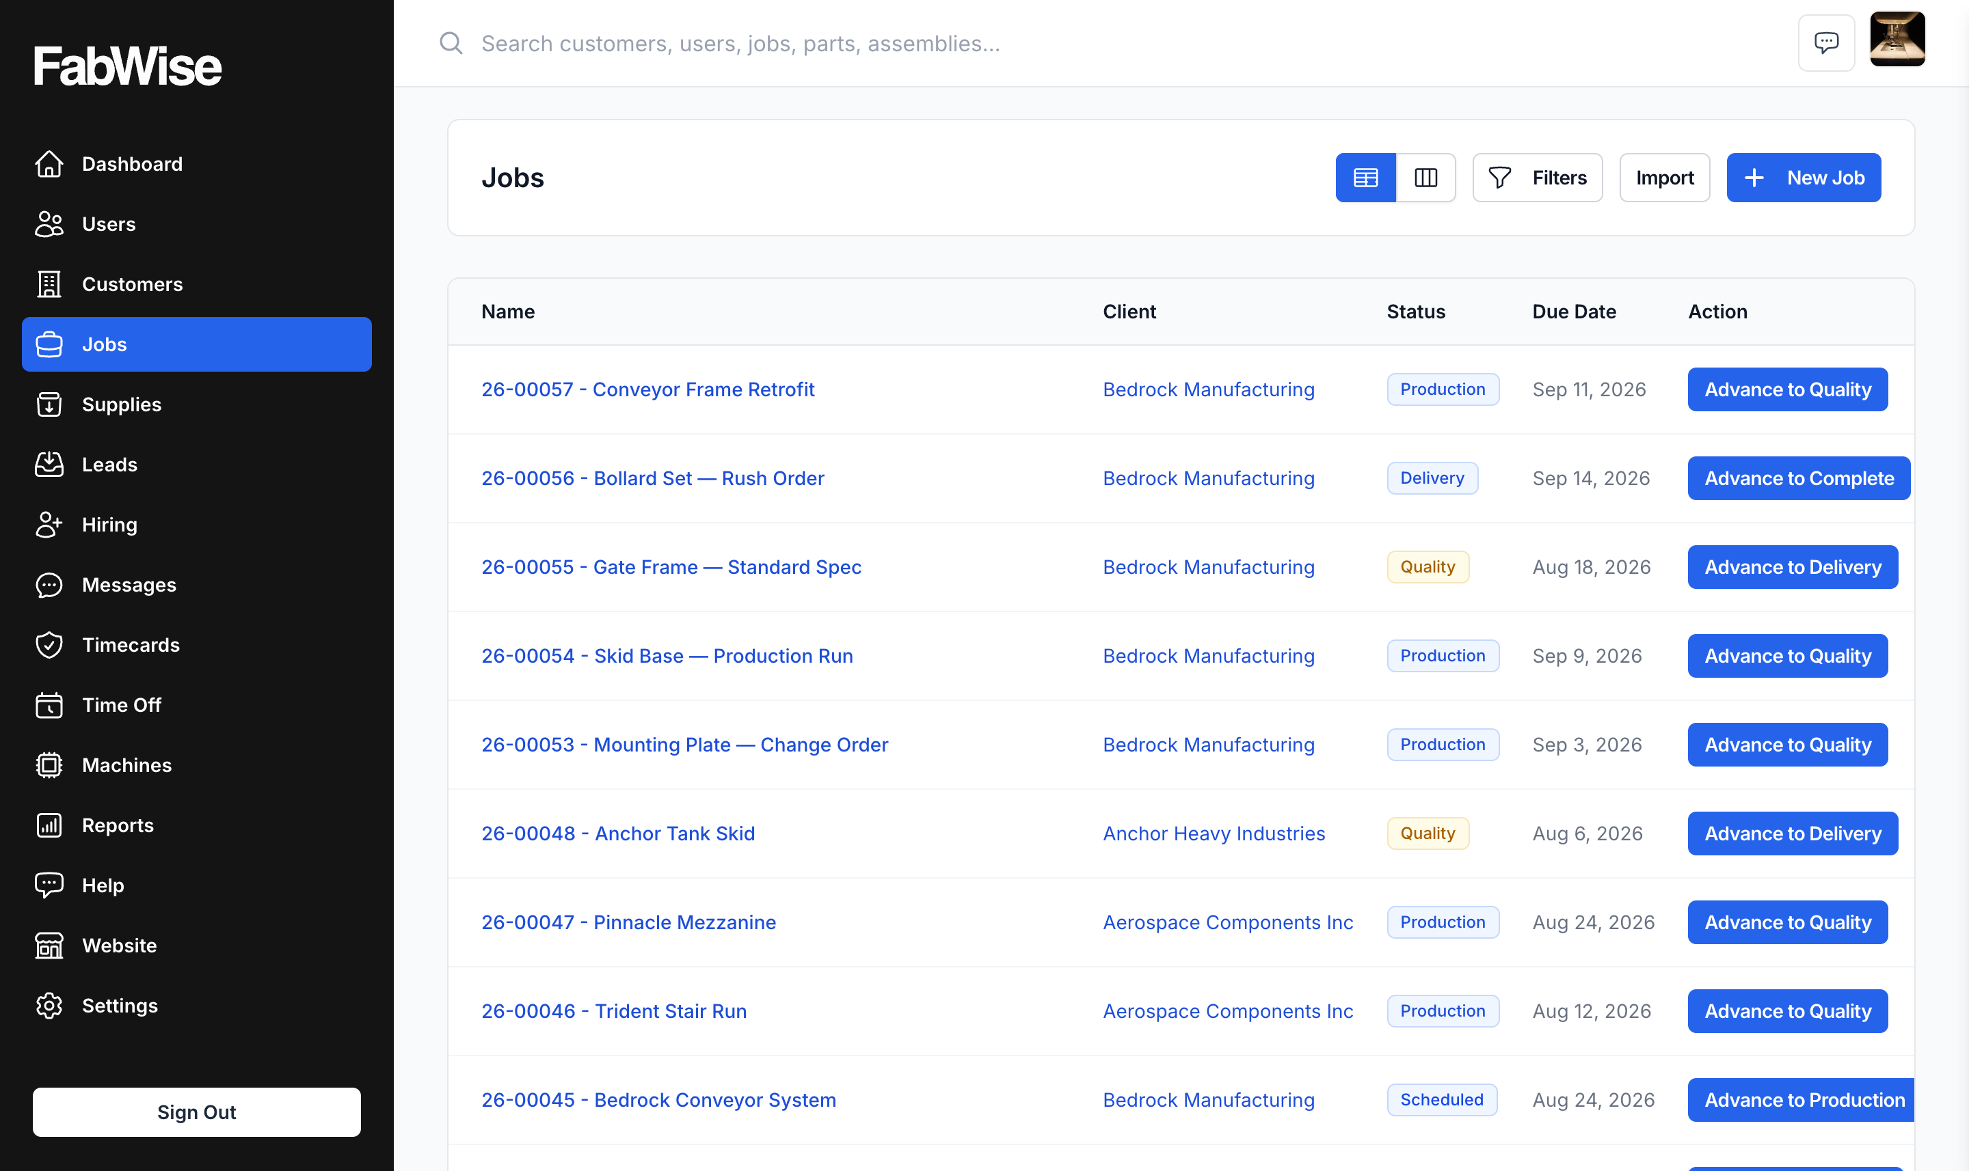1969x1171 pixels.
Task: Click the Reports bar chart icon
Action: point(49,825)
